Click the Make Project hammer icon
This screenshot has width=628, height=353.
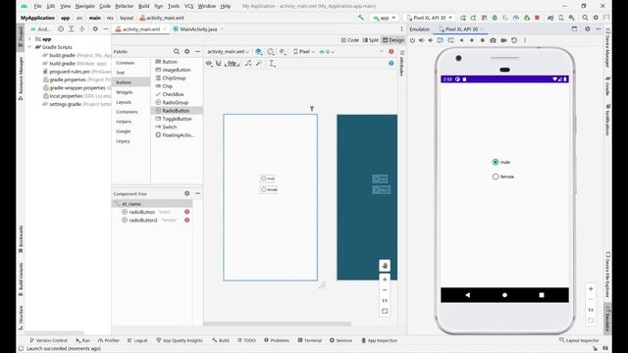(x=361, y=18)
